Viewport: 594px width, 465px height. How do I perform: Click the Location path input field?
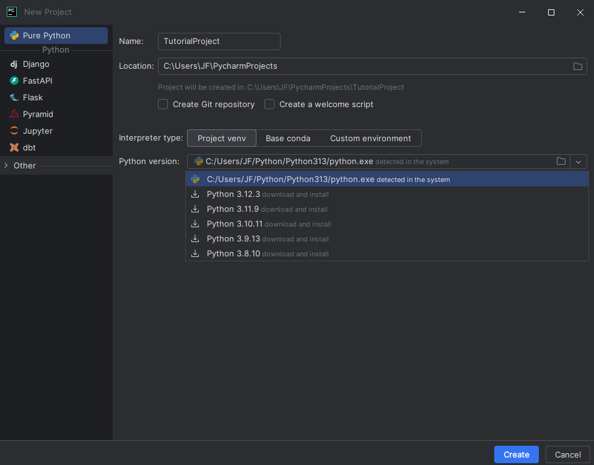[372, 66]
